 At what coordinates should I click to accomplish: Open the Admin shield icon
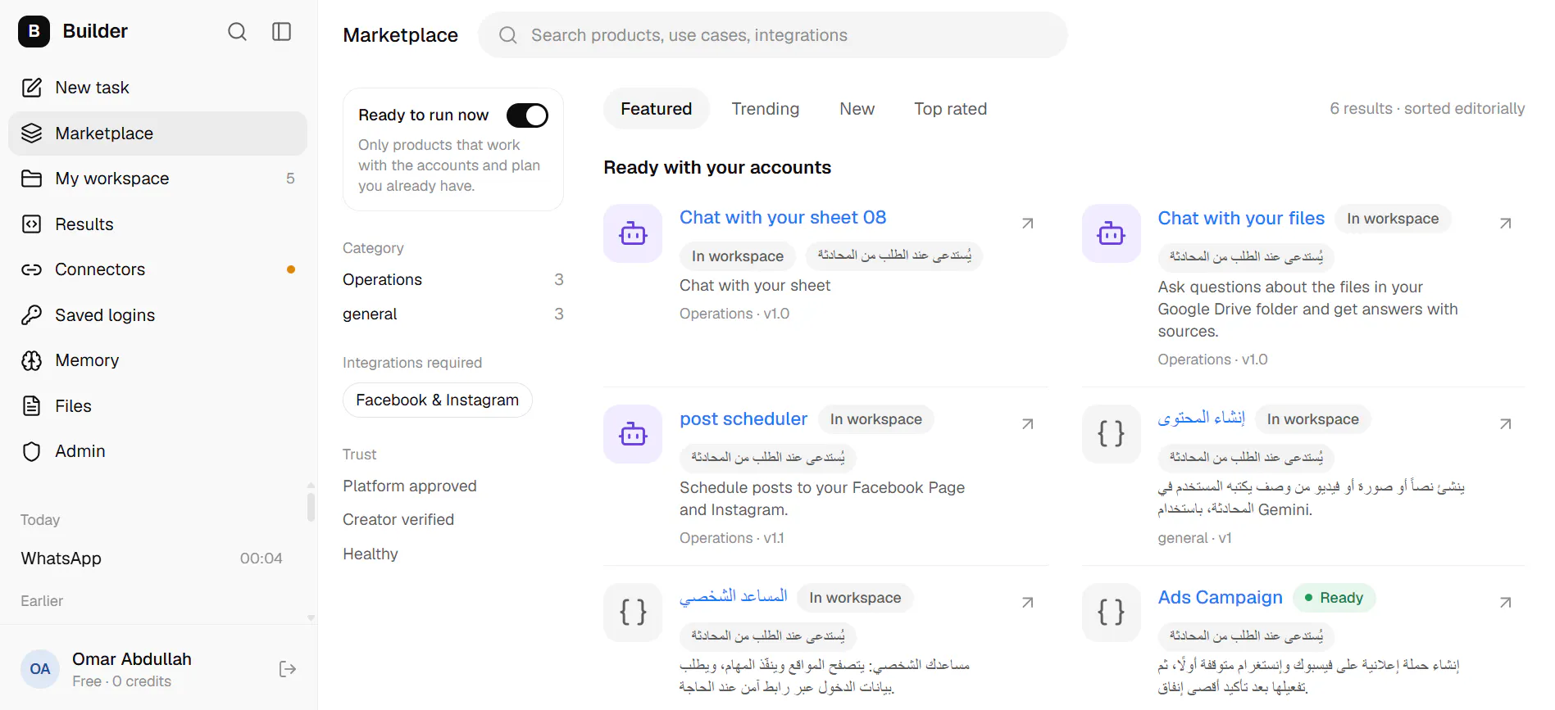coord(32,451)
